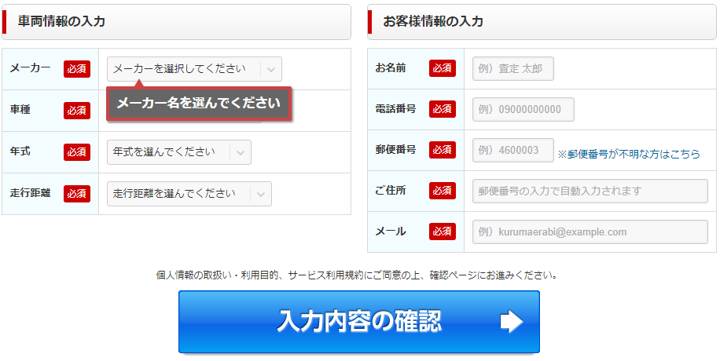Image resolution: width=720 pixels, height=361 pixels.
Task: Click the 必須 badge beside メーカー
Action: tap(77, 69)
